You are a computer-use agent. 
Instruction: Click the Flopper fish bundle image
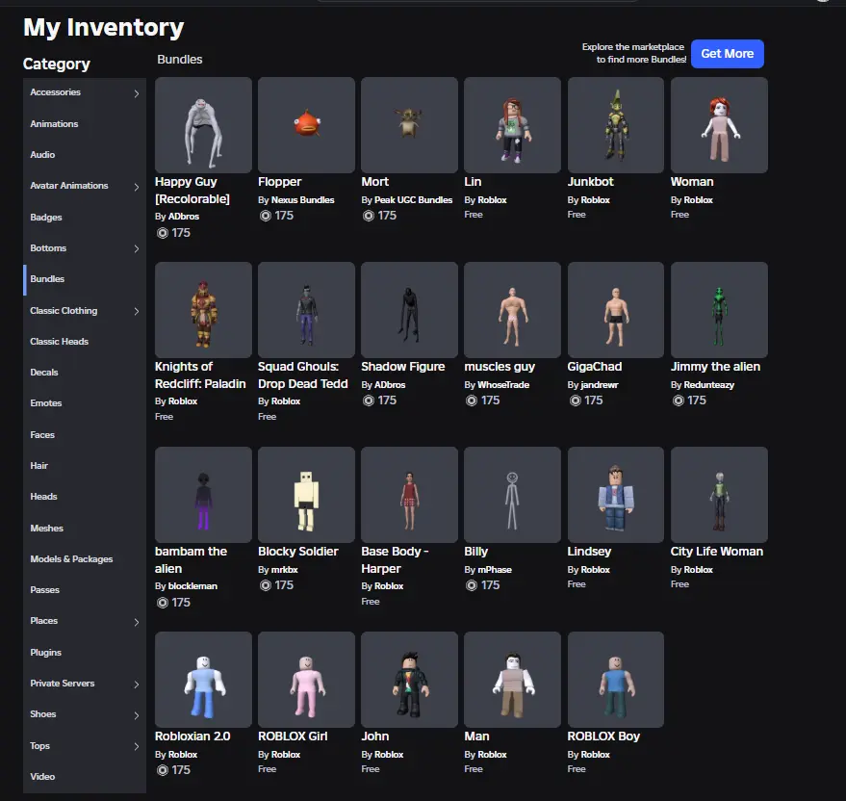[x=306, y=125]
